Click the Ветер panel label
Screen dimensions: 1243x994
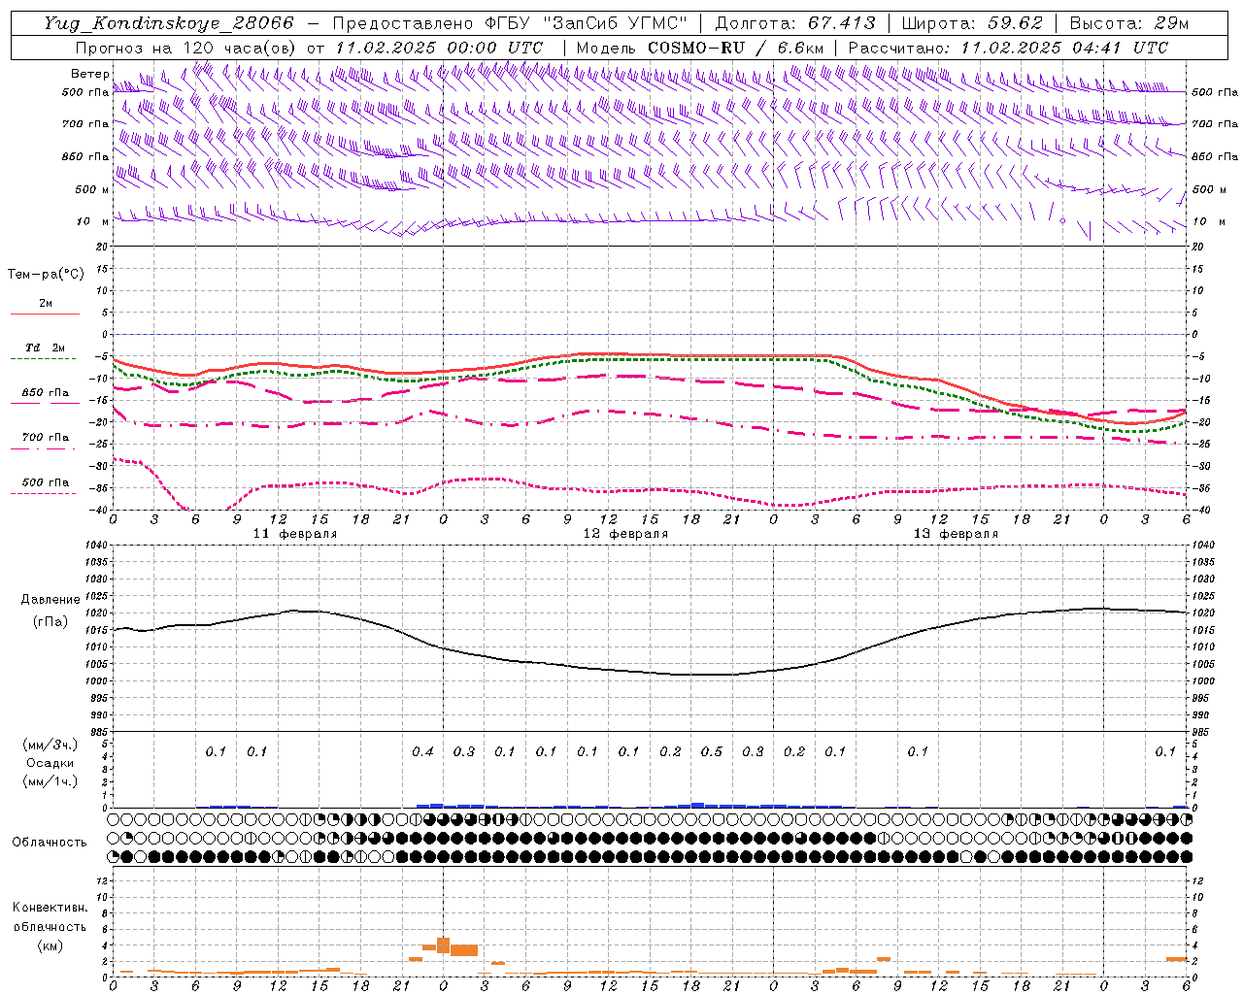click(89, 75)
